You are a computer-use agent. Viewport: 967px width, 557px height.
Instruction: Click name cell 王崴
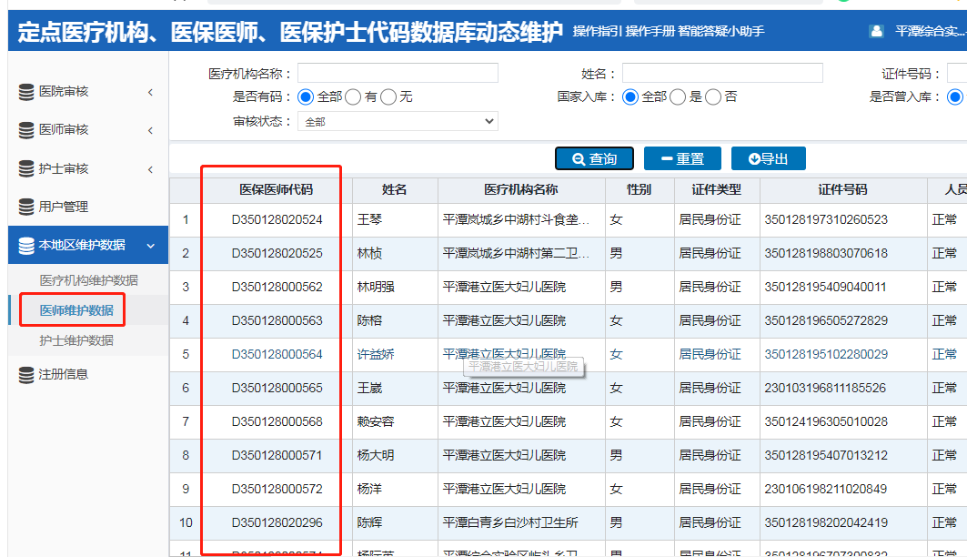tap(370, 388)
